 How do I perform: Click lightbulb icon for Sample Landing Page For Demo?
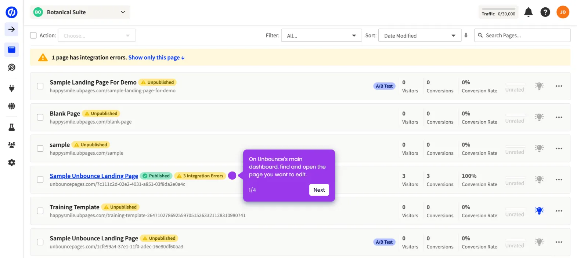click(539, 86)
